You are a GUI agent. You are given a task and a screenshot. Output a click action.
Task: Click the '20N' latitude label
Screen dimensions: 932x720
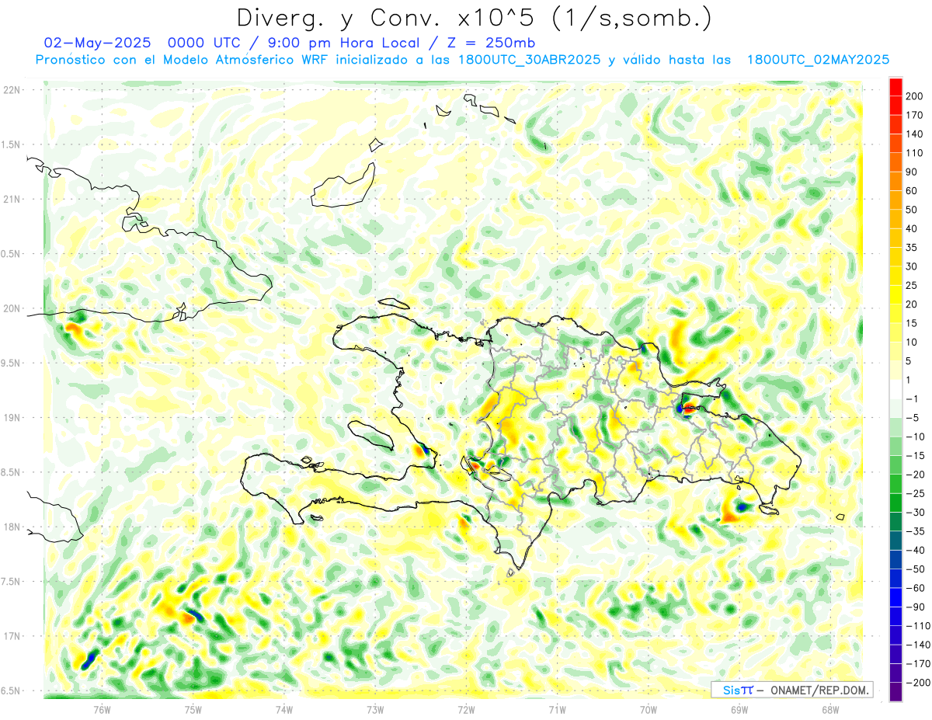point(12,308)
